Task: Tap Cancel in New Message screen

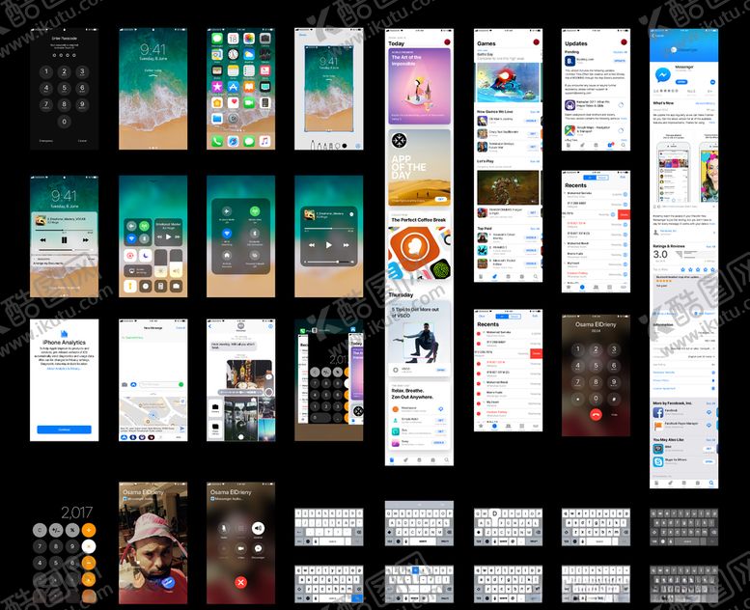Action: (181, 328)
